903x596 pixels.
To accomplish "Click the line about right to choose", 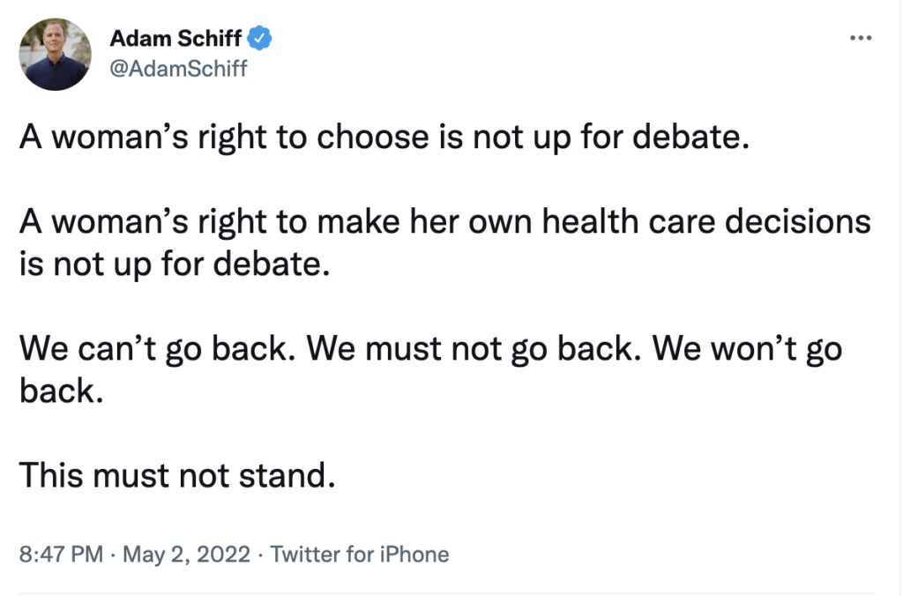I will 384,139.
